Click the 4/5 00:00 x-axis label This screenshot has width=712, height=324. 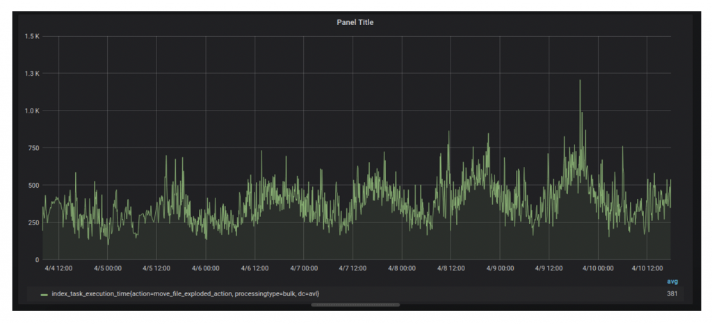(108, 268)
